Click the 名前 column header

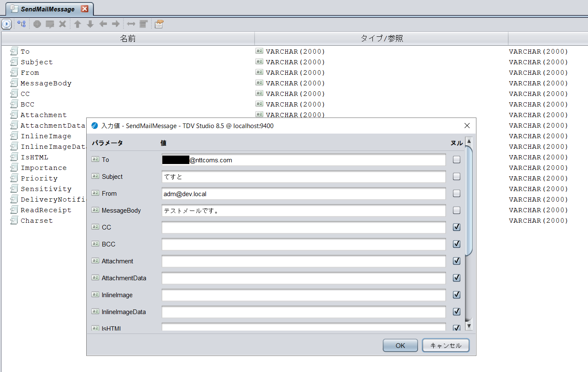click(x=128, y=38)
